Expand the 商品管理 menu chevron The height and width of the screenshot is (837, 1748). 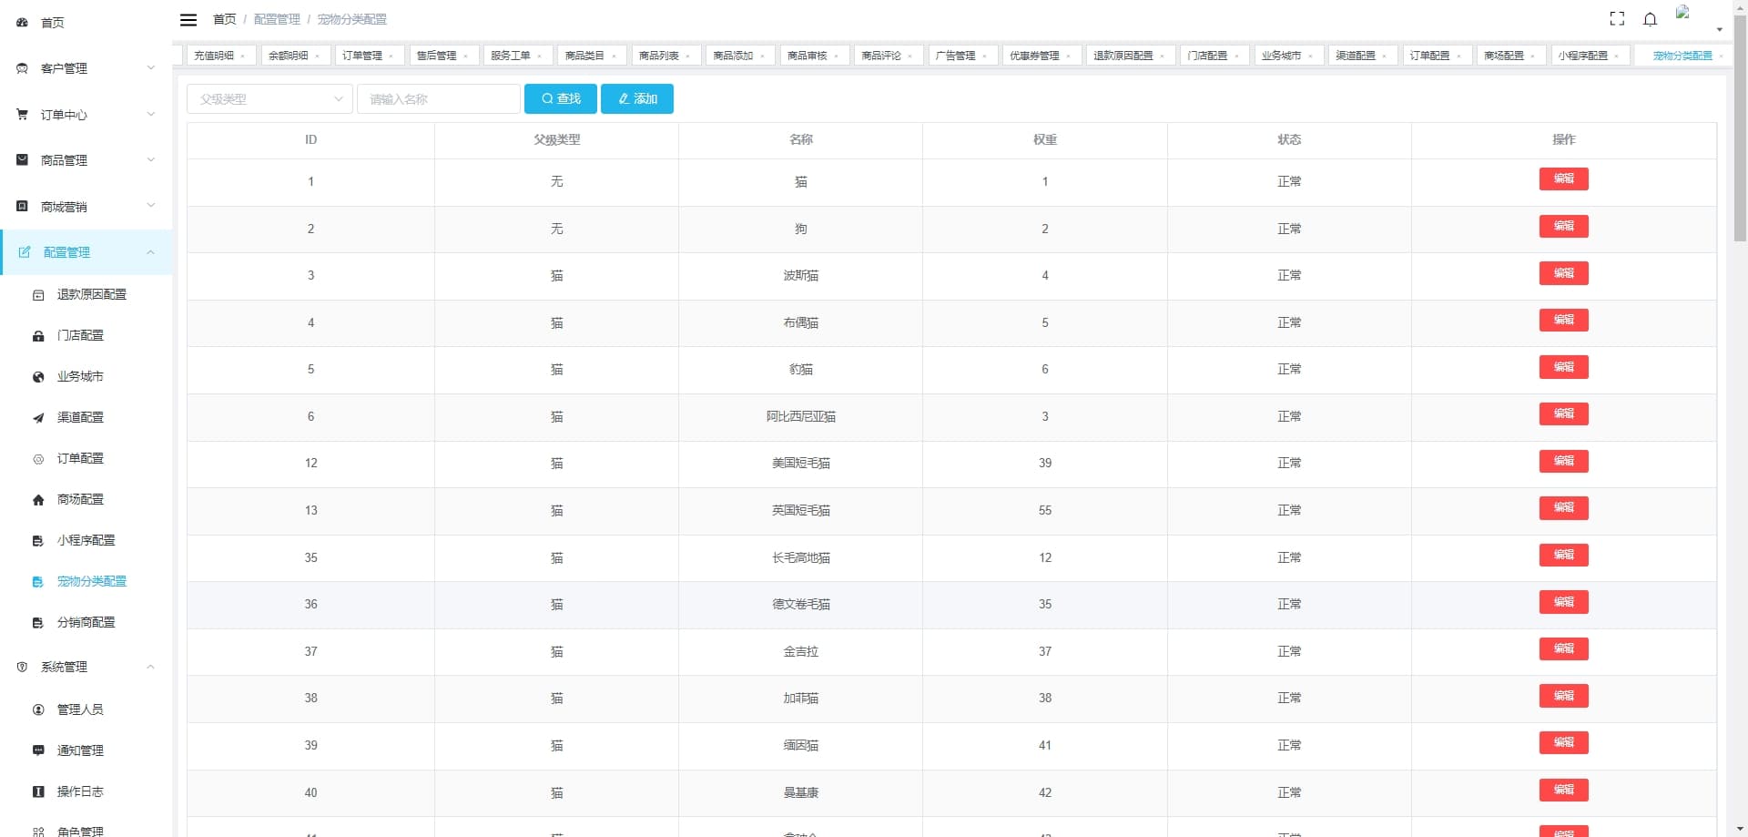coord(151,159)
